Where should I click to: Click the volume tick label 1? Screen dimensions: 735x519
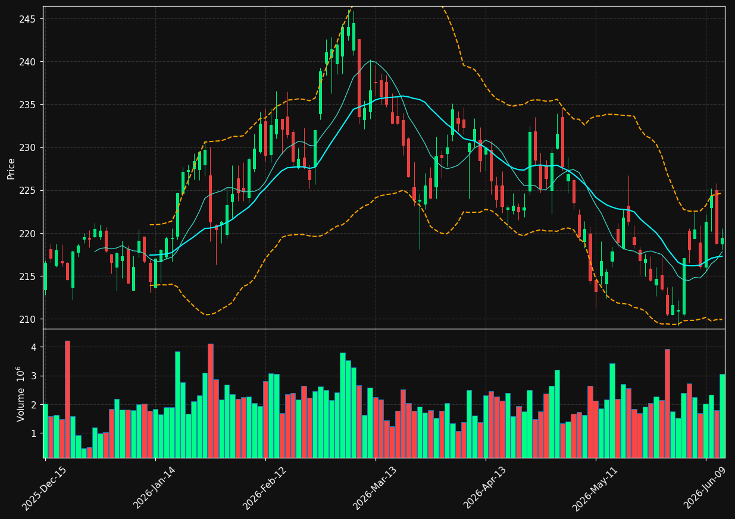point(34,434)
